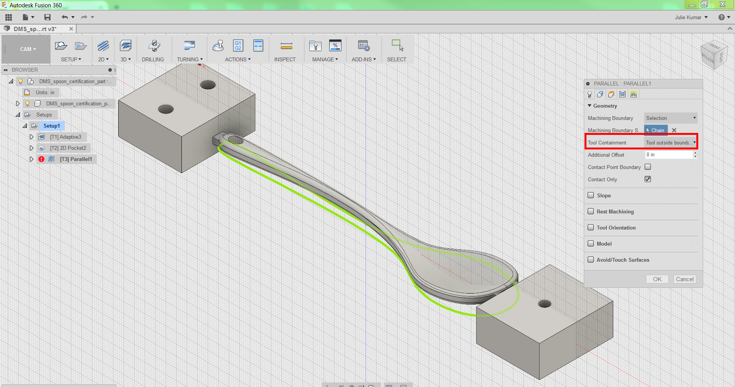
Task: Open the Julie Kumar account menu
Action: [691, 17]
